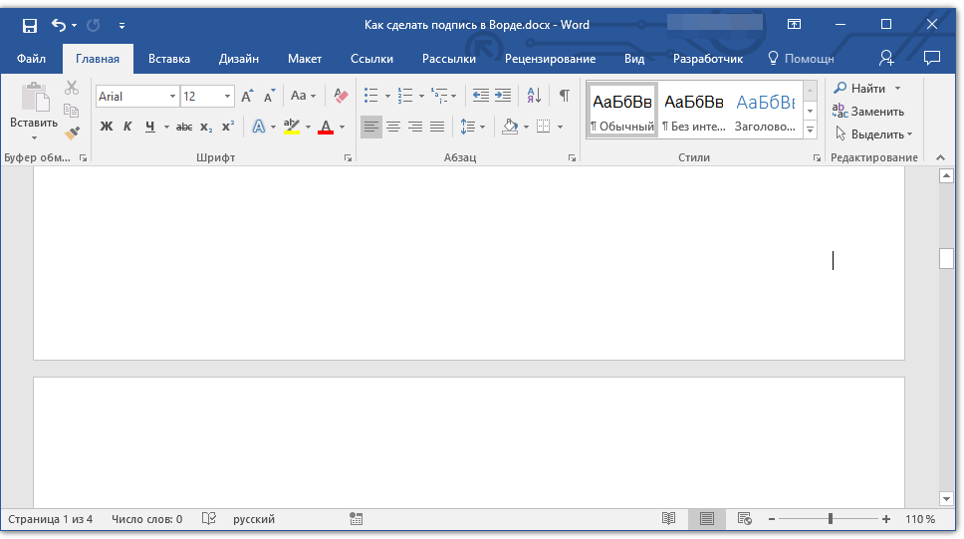964x539 pixels.
Task: Open the comments speech bubble icon
Action: pos(932,58)
